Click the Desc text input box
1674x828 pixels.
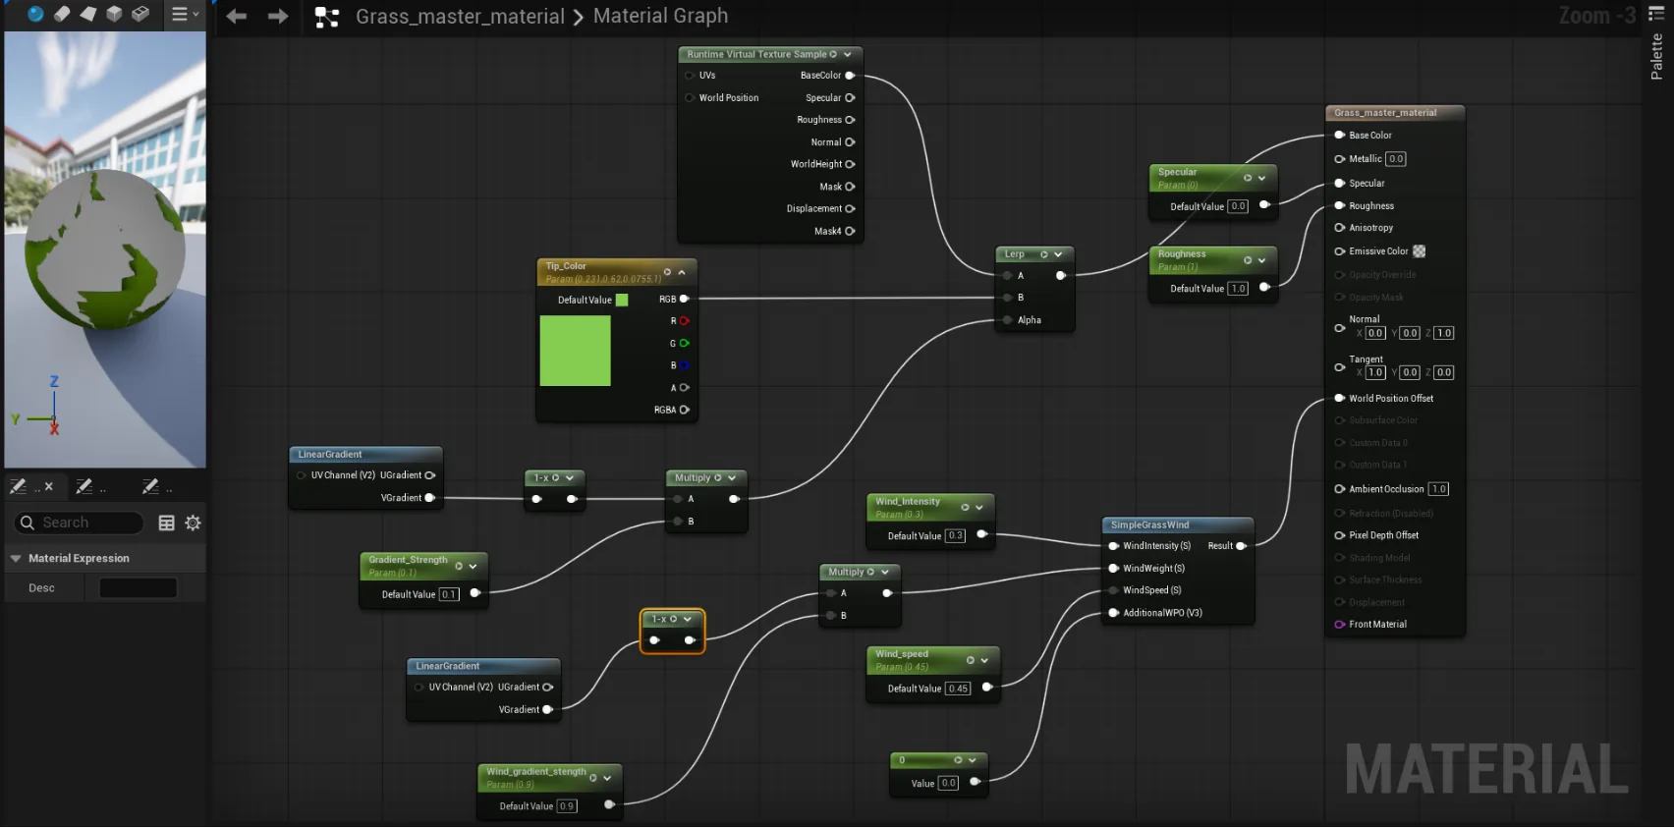pos(139,588)
